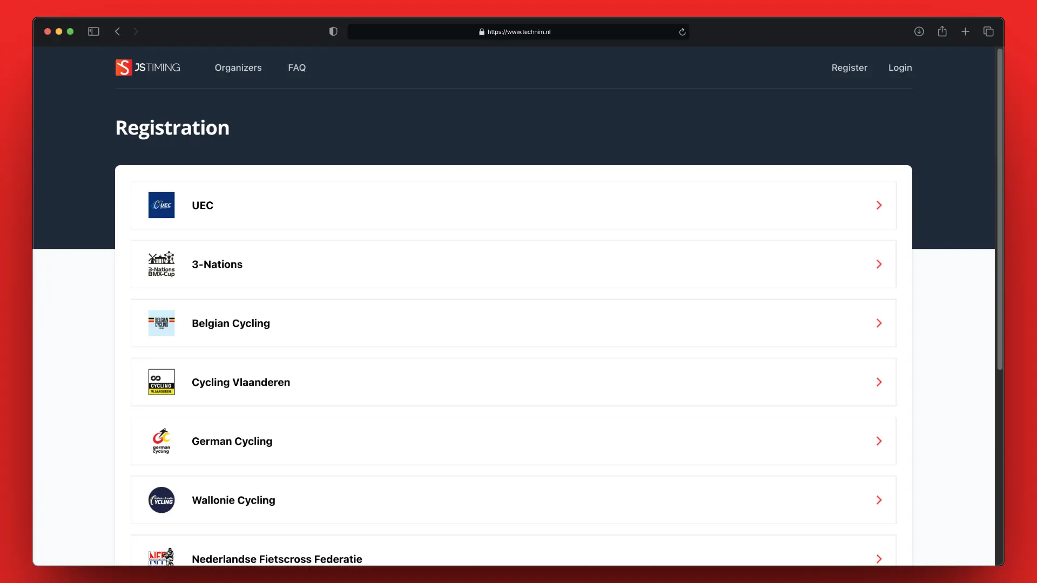
Task: Click the privacy shield icon
Action: [x=333, y=32]
